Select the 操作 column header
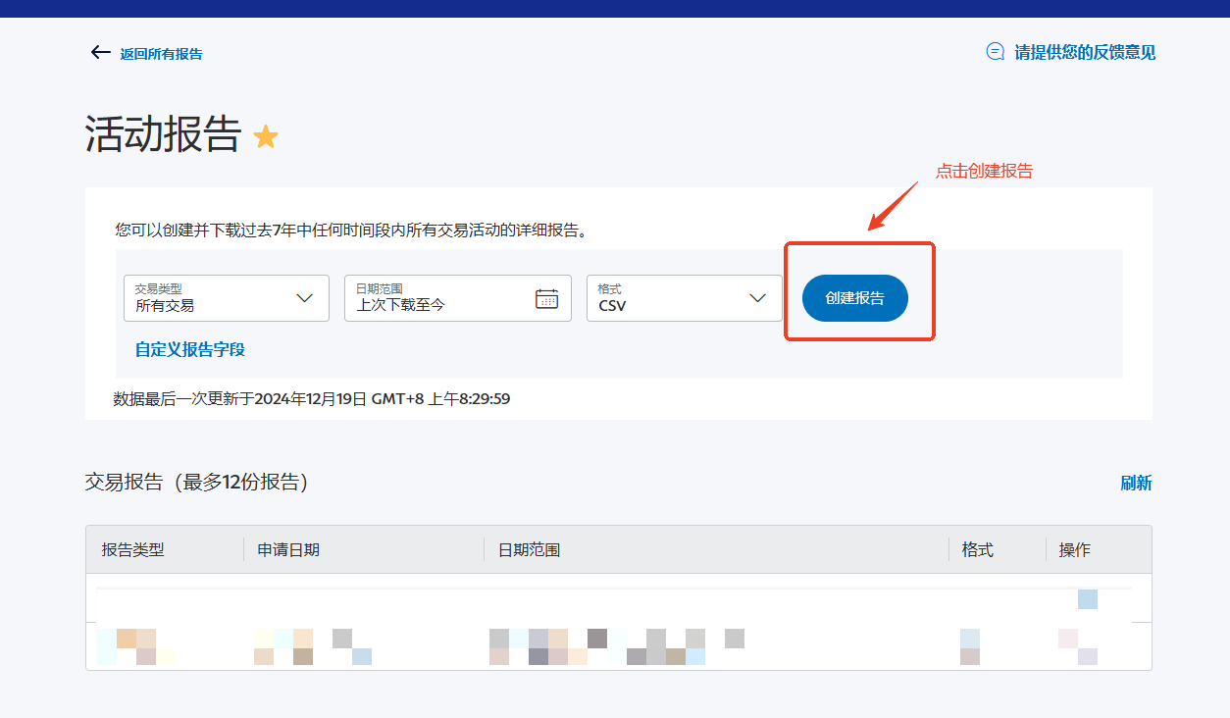The image size is (1230, 718). click(1074, 550)
